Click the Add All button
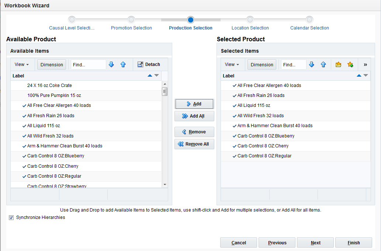Viewport: 381px width, 251px height. 194,116
